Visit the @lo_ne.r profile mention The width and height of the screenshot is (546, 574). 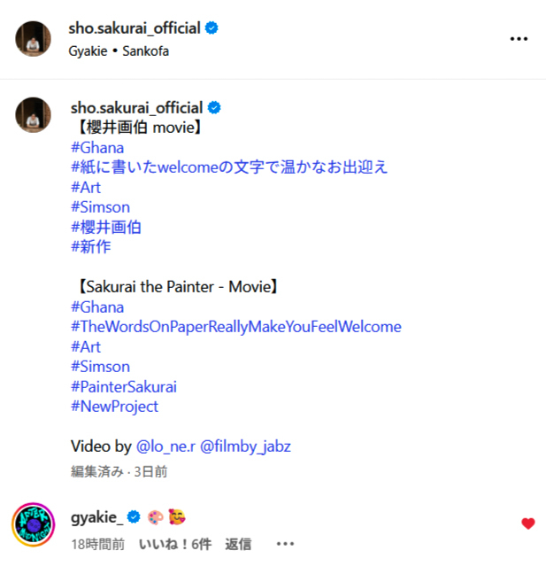[x=165, y=446]
